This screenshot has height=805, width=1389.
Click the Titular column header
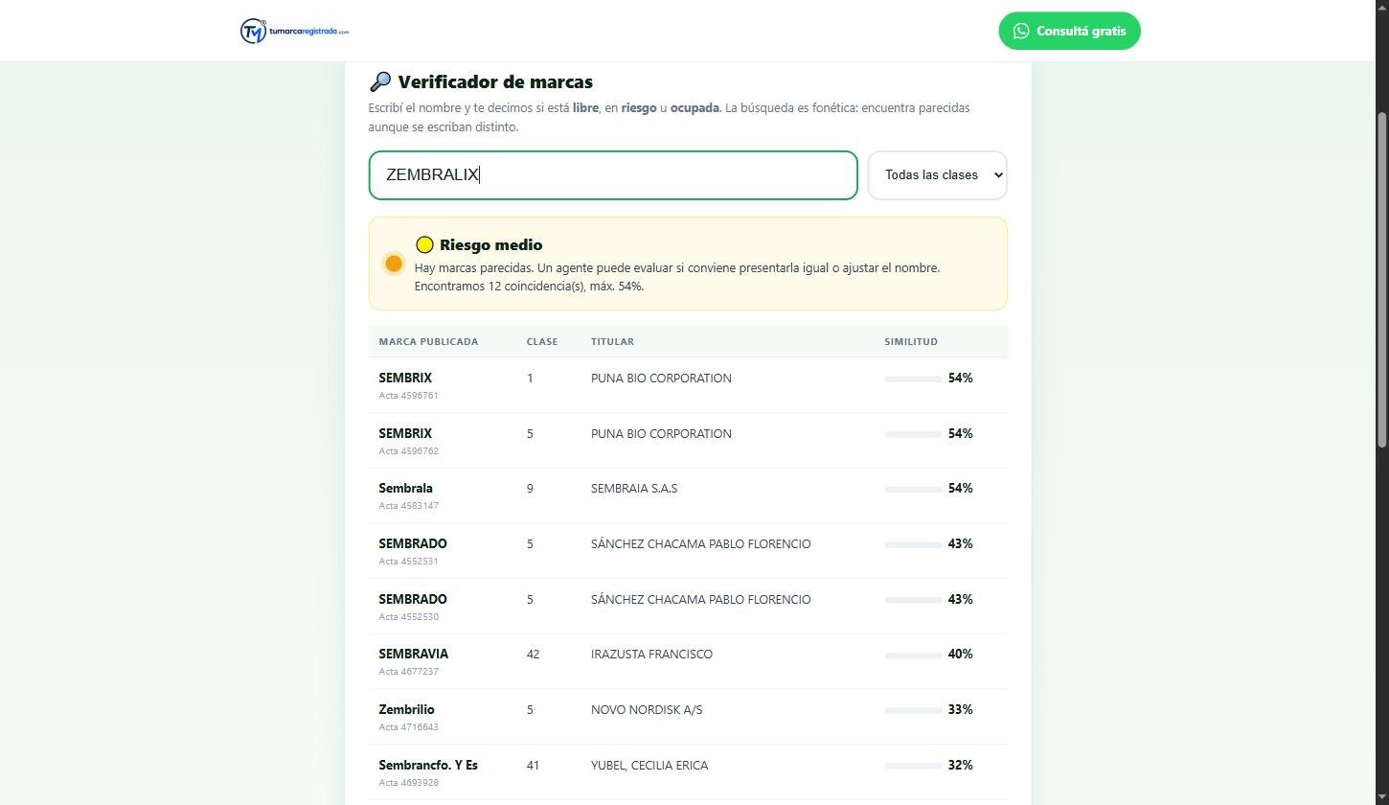point(612,342)
